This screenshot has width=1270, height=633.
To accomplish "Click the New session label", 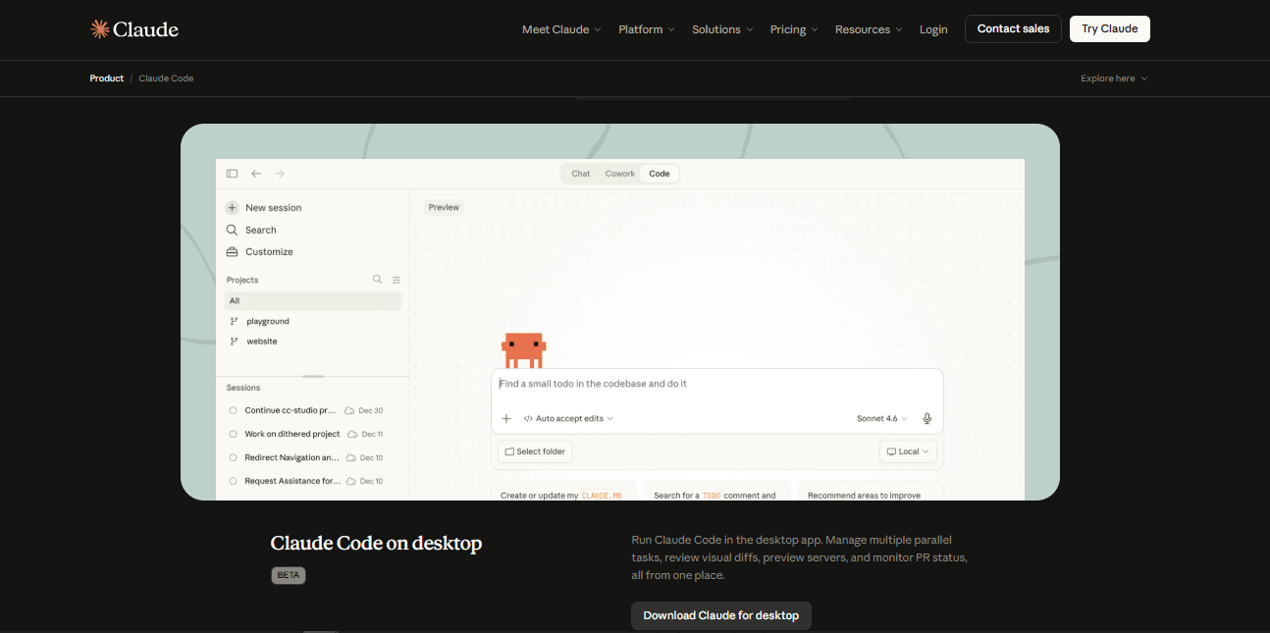I will (x=274, y=208).
